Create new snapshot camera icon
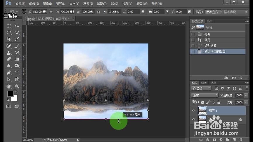The width and height of the screenshot is (253, 142). pyautogui.click(x=234, y=78)
